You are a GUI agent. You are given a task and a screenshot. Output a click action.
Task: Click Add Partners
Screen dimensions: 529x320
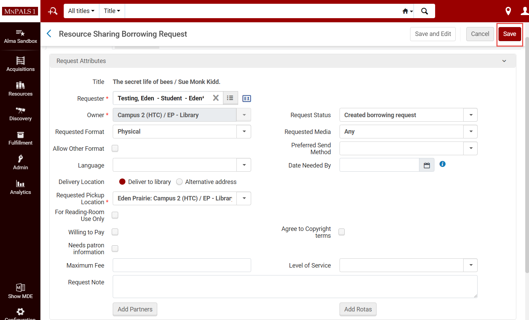point(135,309)
